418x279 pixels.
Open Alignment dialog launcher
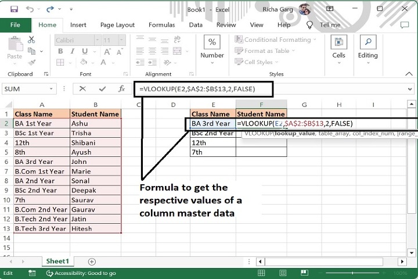tap(191, 74)
